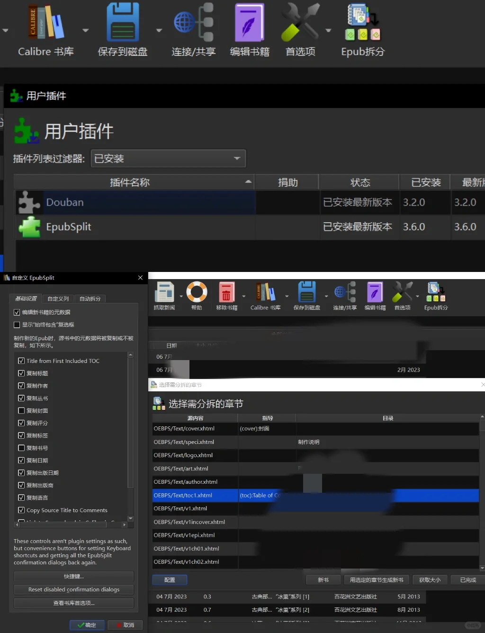The image size is (485, 633).
Task: Select OEBPS/Text/toc1.xhtml chapter row
Action: click(x=315, y=495)
